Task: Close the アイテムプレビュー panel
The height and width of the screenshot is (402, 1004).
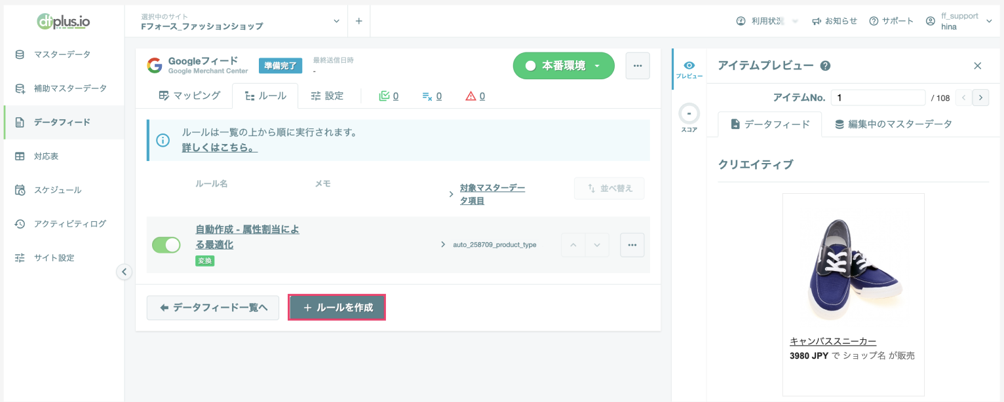Action: (x=977, y=65)
